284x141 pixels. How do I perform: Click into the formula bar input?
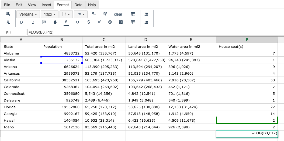point(155,32)
